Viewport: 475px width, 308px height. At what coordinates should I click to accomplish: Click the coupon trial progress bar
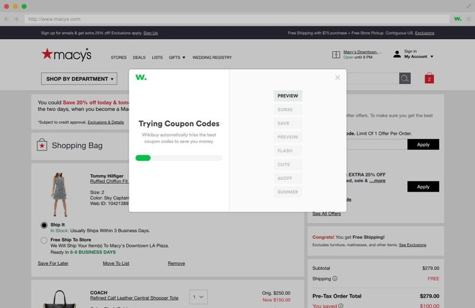pos(179,158)
